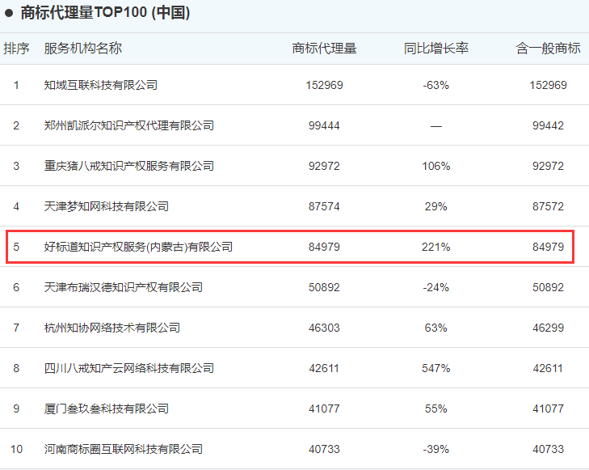Screen dimensions: 589x470
Task: Click the 商标代理量TOP100 (中国) title
Action: 105,13
